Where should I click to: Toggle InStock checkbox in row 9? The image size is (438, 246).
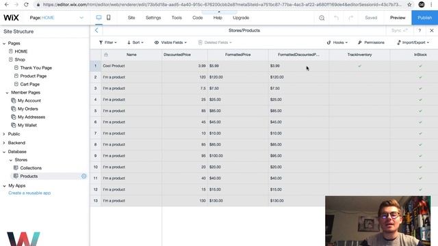coord(420,156)
